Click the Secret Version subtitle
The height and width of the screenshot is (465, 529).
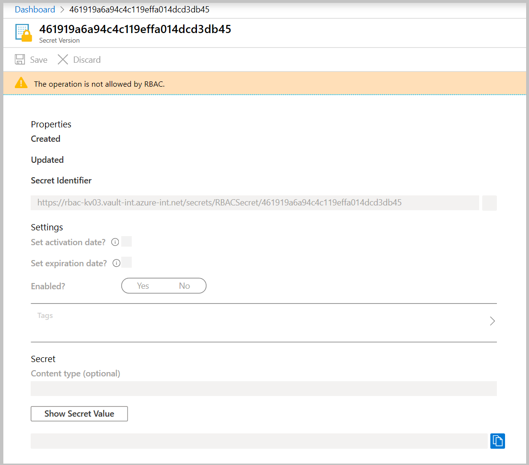(59, 40)
